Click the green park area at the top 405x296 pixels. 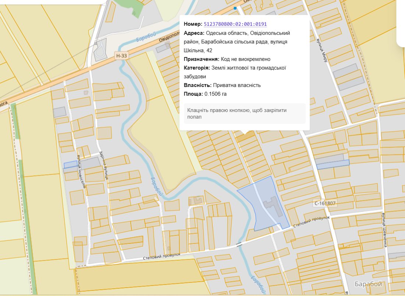click(133, 8)
